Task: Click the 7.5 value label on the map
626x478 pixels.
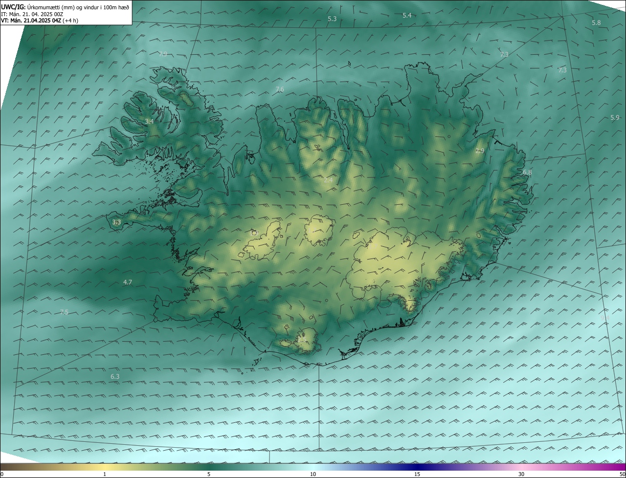Action: [x=64, y=312]
